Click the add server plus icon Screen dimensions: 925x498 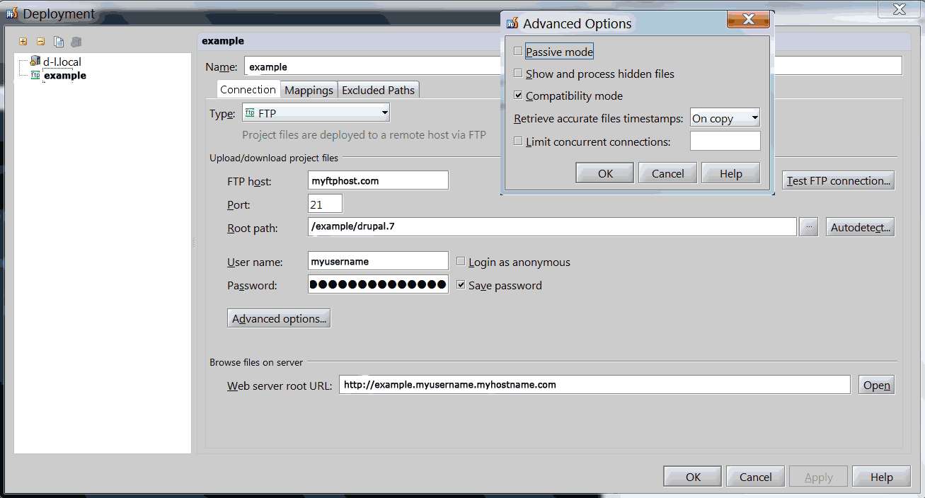23,42
